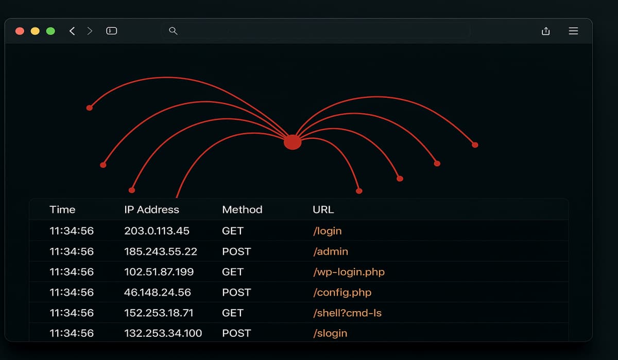Sort by the Time column header
Viewport: 618px width, 360px height.
click(x=62, y=209)
